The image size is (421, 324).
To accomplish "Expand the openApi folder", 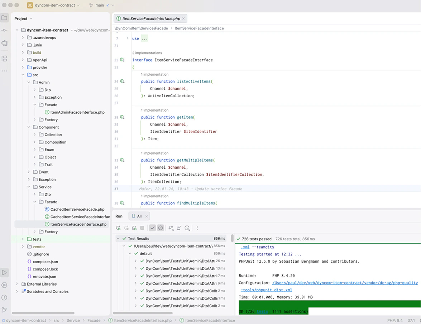I will coord(23,60).
